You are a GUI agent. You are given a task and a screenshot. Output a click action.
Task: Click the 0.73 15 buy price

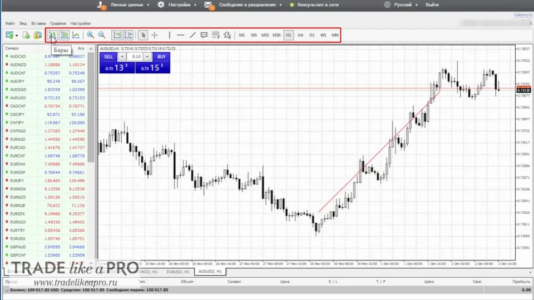click(x=152, y=68)
